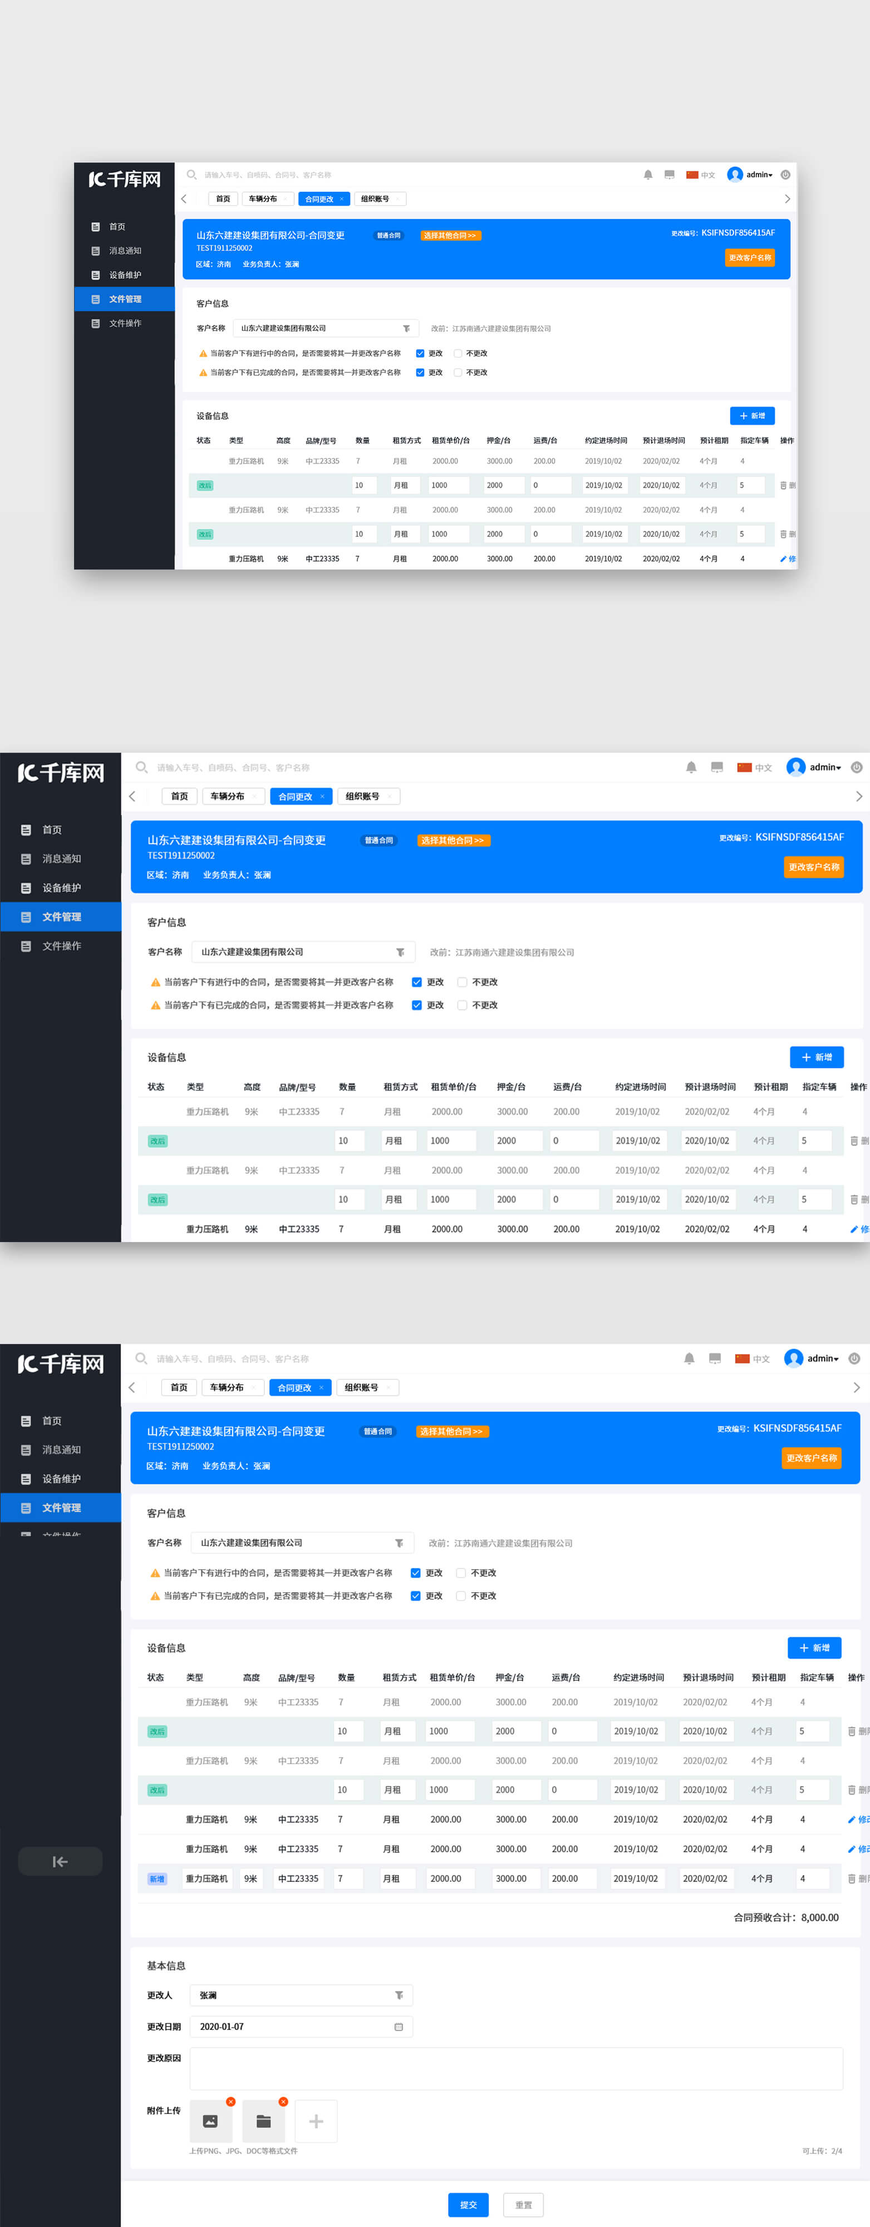The width and height of the screenshot is (870, 2227).
Task: Switch to 首页 tab in bottom mockup
Action: (x=179, y=1387)
